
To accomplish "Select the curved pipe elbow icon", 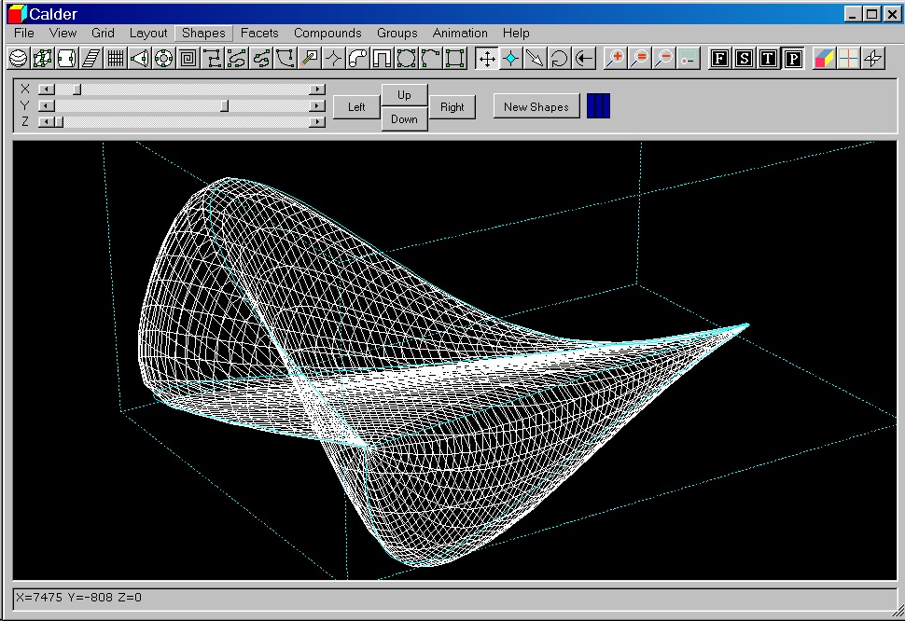I will 357,59.
